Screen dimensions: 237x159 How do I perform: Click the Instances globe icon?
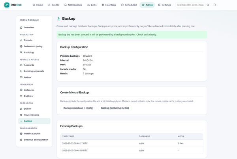21,90
